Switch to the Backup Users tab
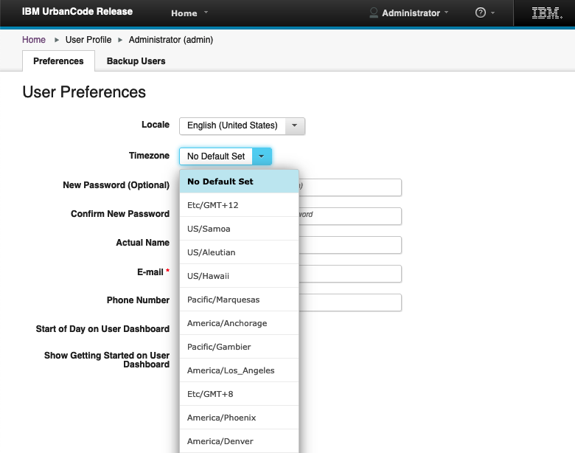Image resolution: width=575 pixels, height=453 pixels. [x=136, y=61]
